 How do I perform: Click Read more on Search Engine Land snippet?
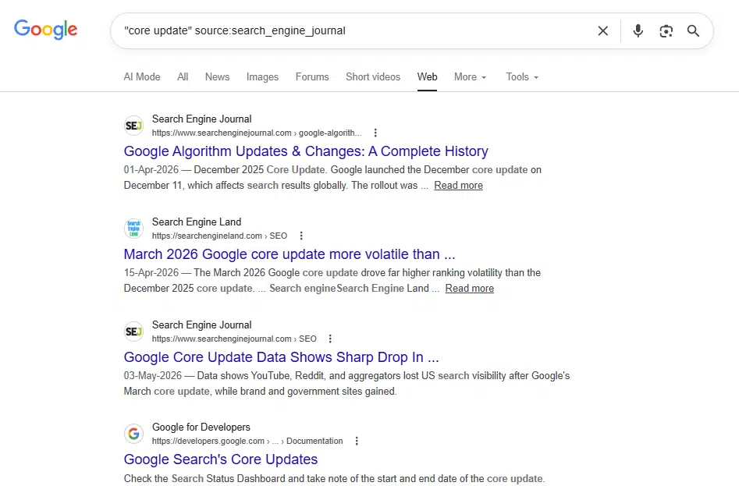470,288
